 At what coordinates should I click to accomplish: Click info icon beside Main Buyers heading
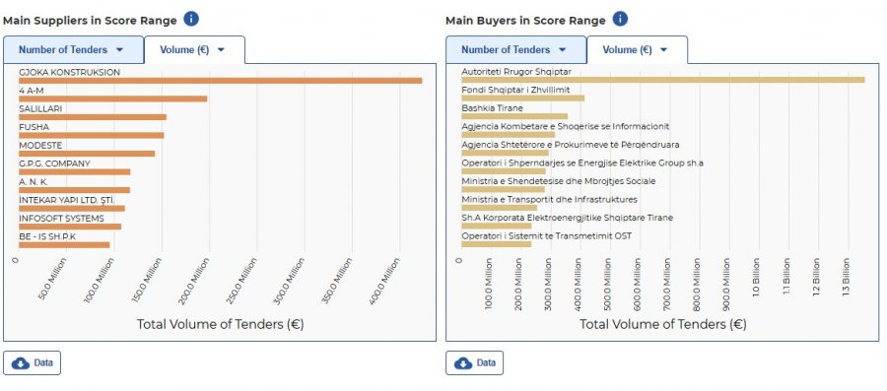click(620, 20)
